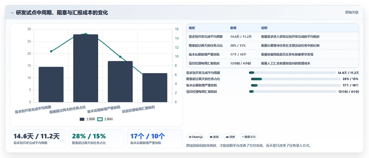
Task: Click the tallest bar for 阻塞超过两天的任务占比
Action: pos(86,68)
